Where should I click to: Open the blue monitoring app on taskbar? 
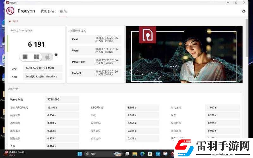coord(157,154)
